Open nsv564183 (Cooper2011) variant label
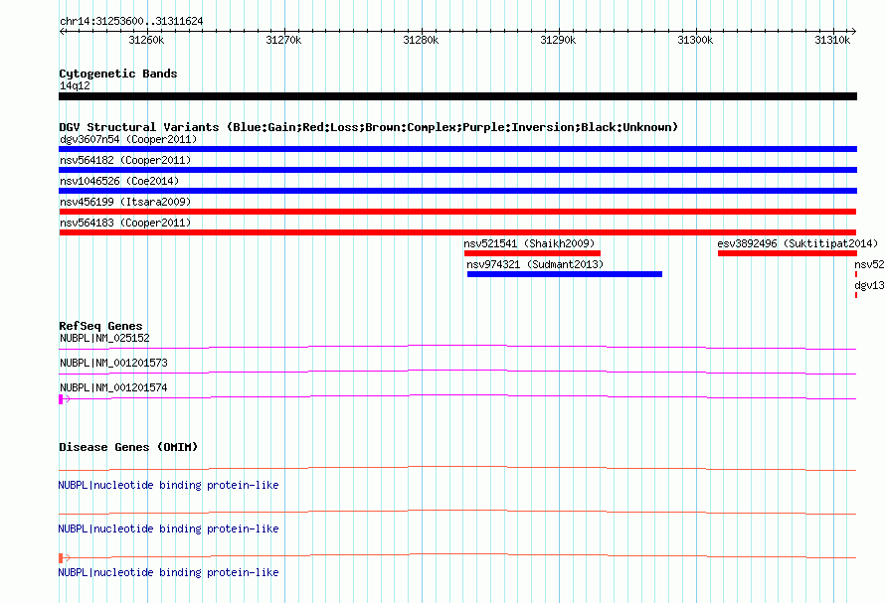Image resolution: width=885 pixels, height=603 pixels. point(125,223)
